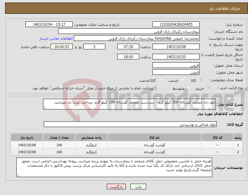Click the جزئیات اطلاعات نیاز page title
Viewport: 248px width, 195px height.
point(225,8)
